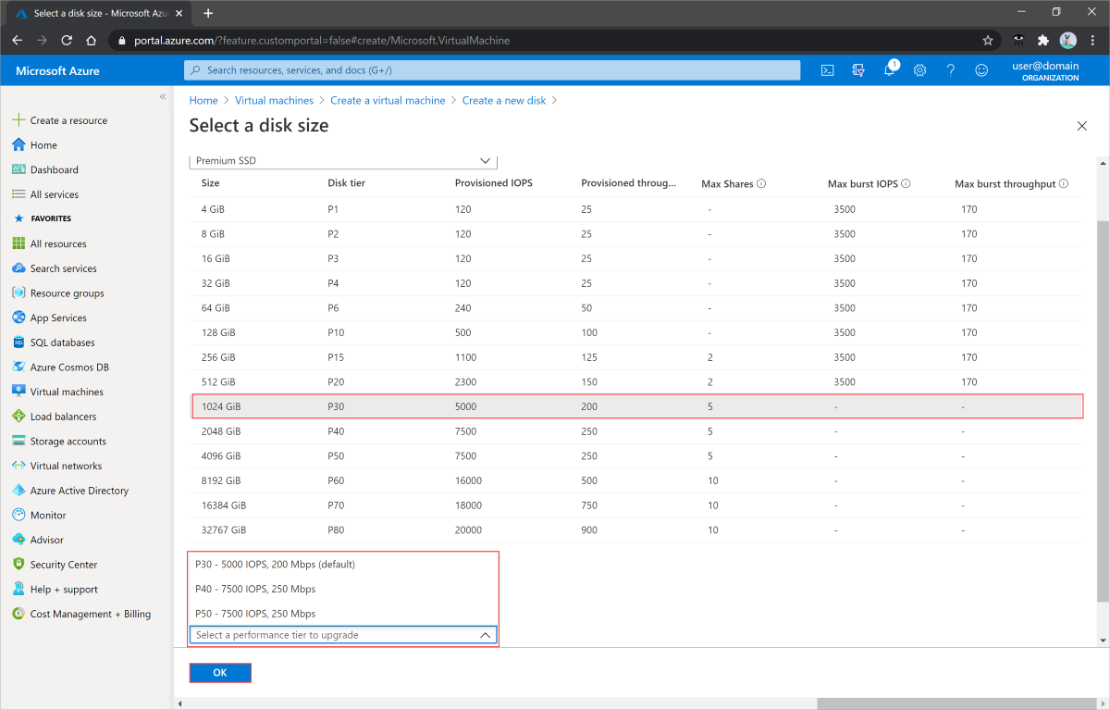Image resolution: width=1110 pixels, height=710 pixels.
Task: Navigate to Create a virtual machine breadcrumb
Action: coord(388,100)
